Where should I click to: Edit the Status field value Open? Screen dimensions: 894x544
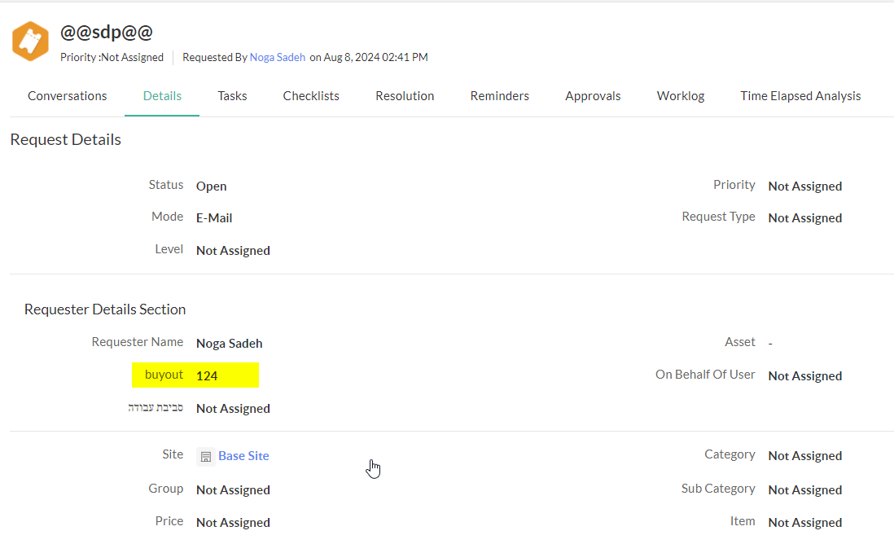(212, 186)
